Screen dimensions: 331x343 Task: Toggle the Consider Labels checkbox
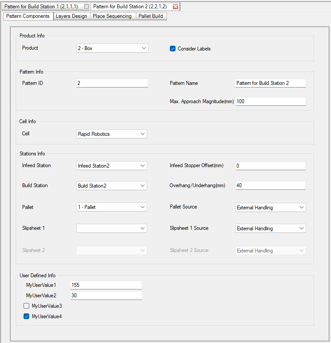click(173, 49)
